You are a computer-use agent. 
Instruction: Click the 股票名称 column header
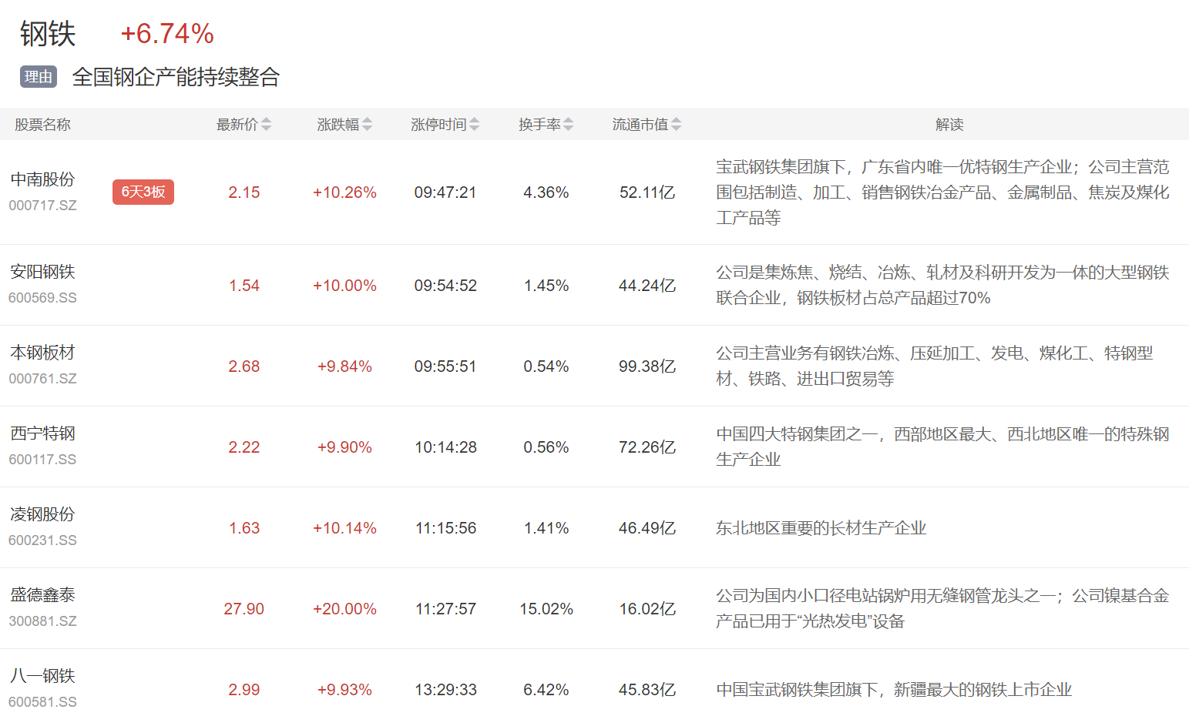pos(42,125)
